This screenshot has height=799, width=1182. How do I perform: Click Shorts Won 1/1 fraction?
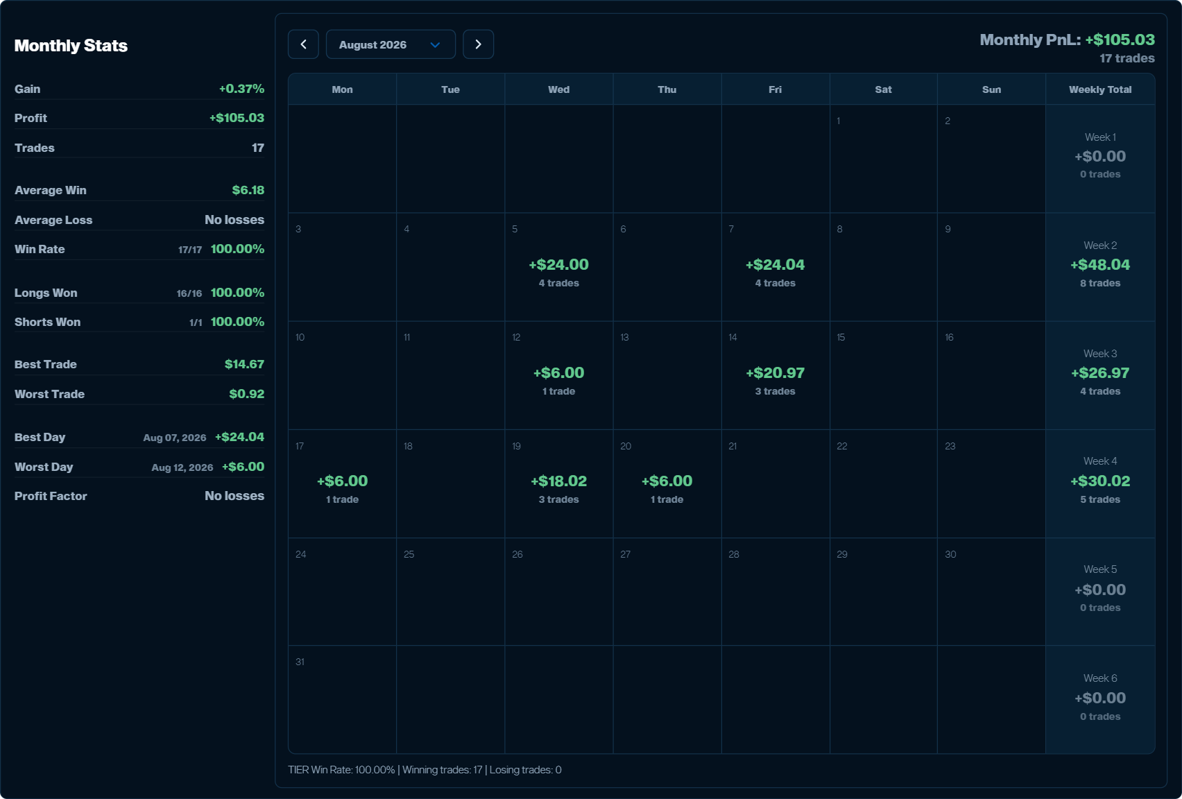[196, 323]
